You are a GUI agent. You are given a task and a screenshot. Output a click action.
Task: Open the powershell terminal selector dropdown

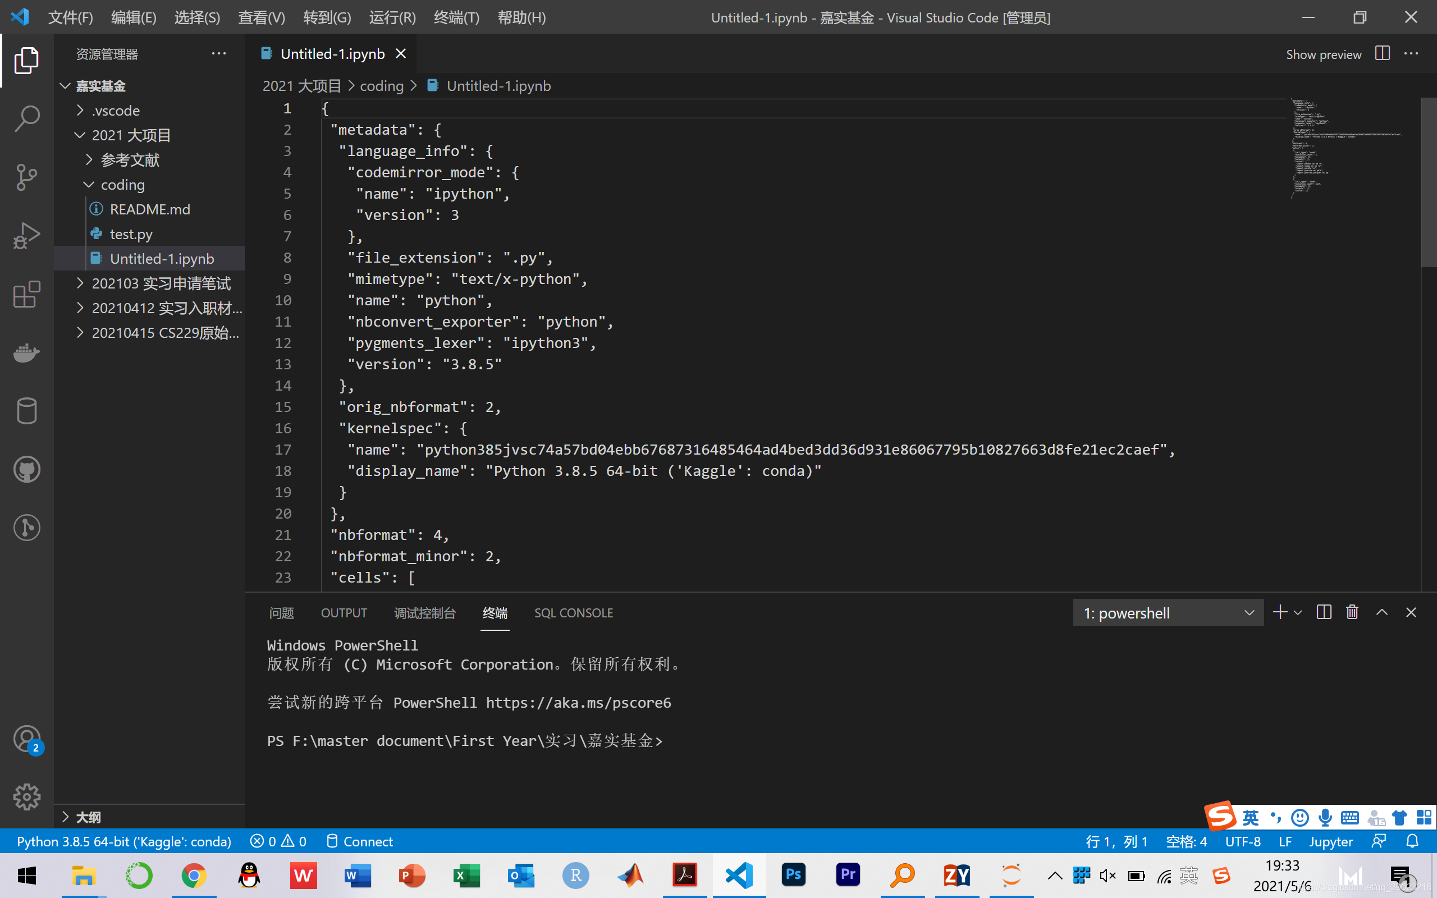(x=1168, y=613)
